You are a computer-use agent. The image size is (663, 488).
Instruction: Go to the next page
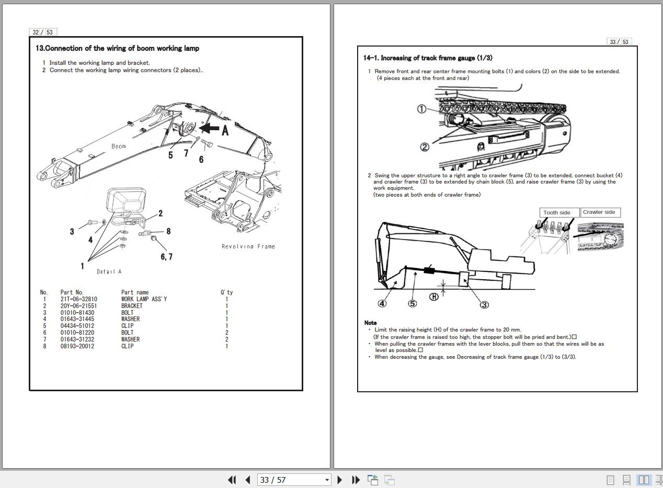pyautogui.click(x=340, y=480)
